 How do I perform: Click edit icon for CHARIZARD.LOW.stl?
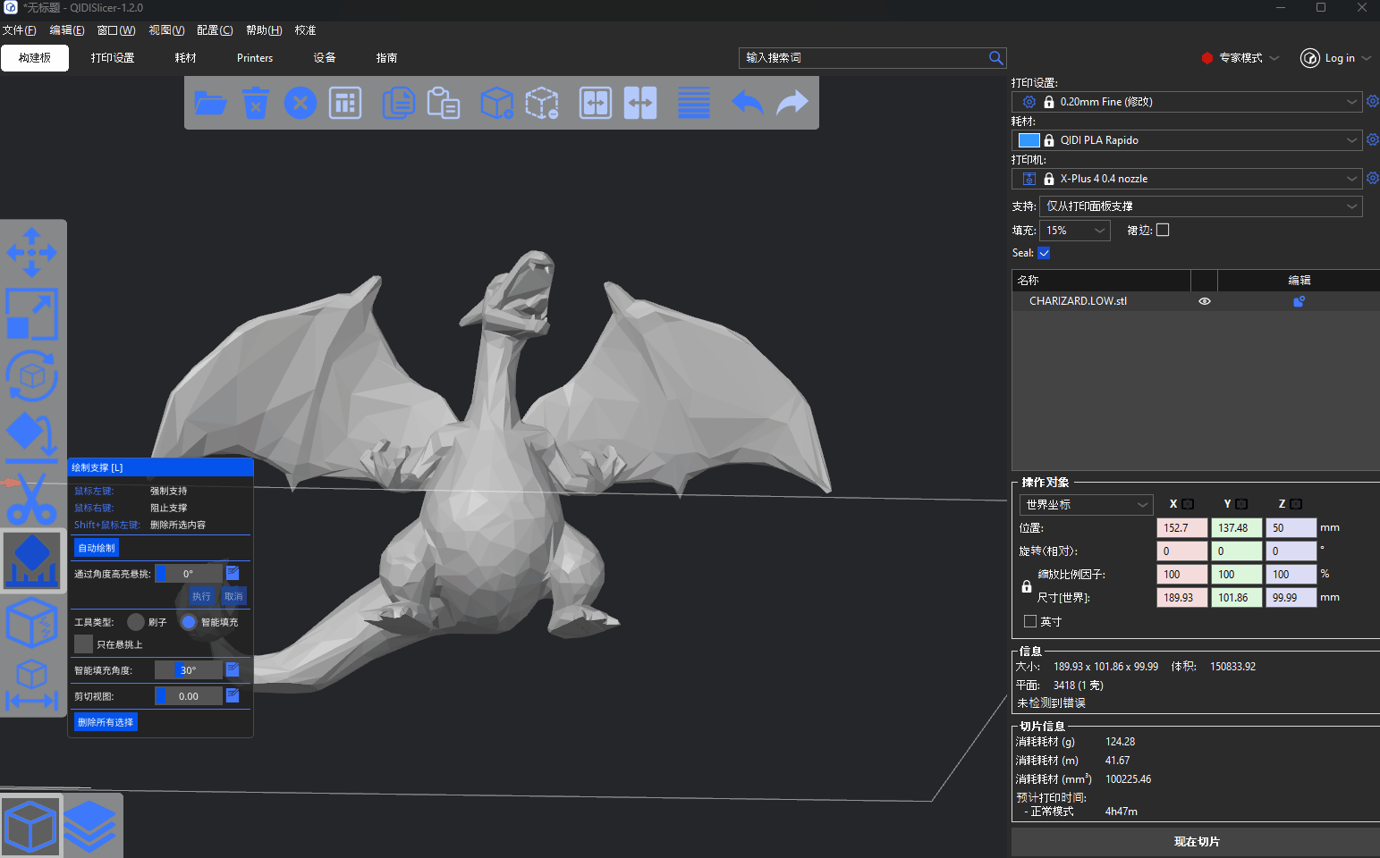[1299, 301]
